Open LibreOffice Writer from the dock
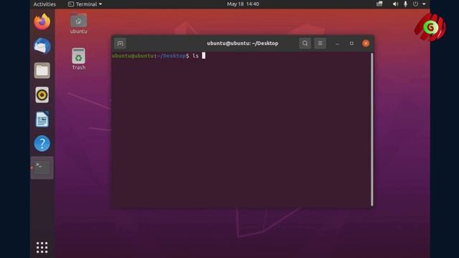The width and height of the screenshot is (459, 258). [42, 119]
